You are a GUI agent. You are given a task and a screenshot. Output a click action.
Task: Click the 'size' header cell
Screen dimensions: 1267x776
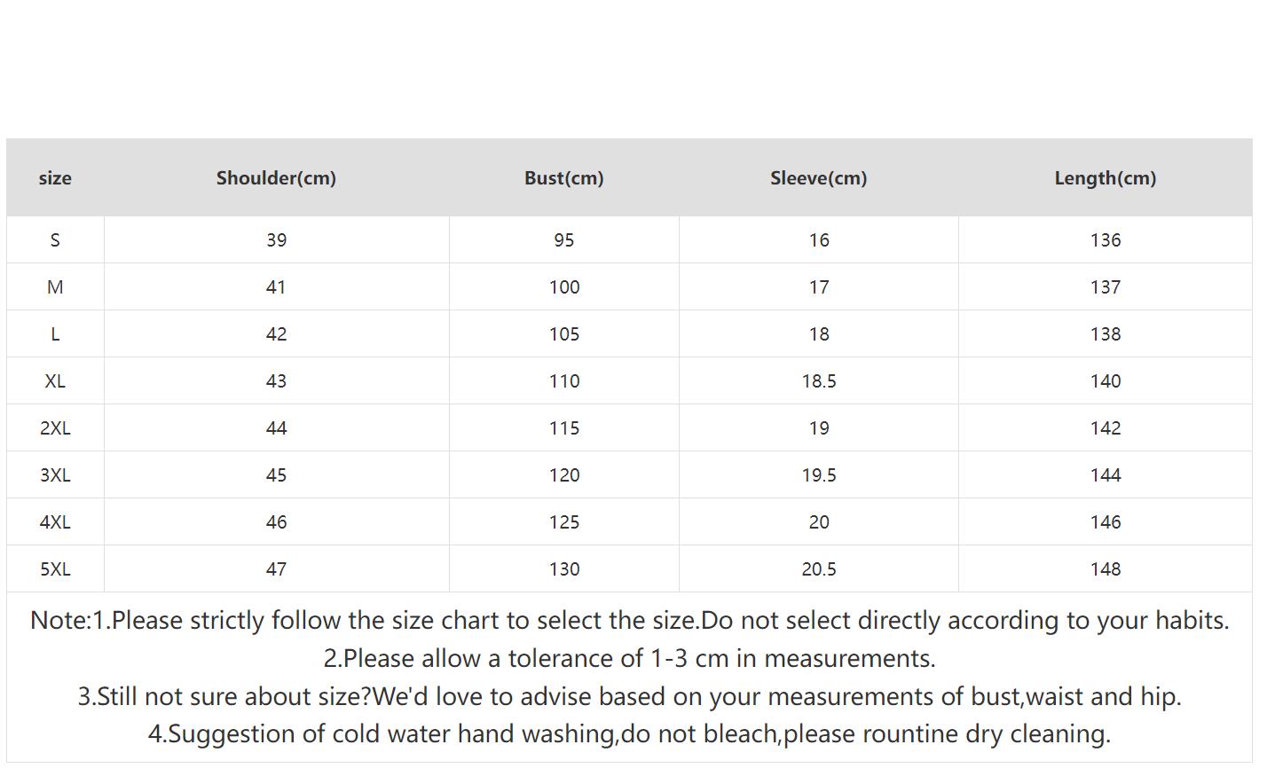[55, 178]
